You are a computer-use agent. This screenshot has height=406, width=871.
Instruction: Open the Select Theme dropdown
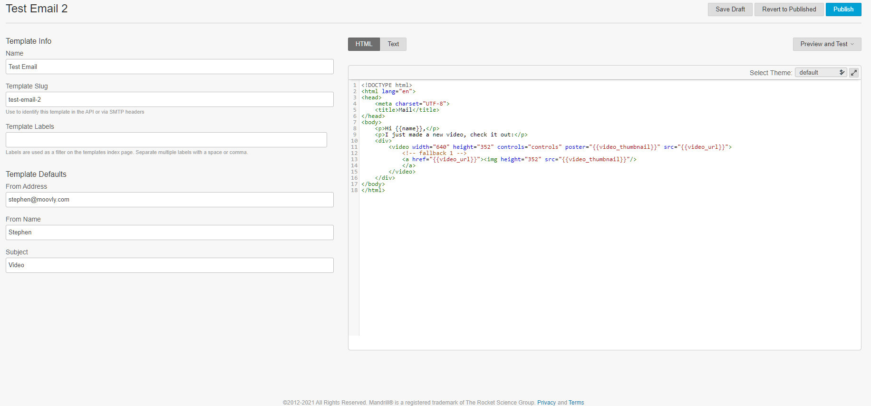point(821,72)
